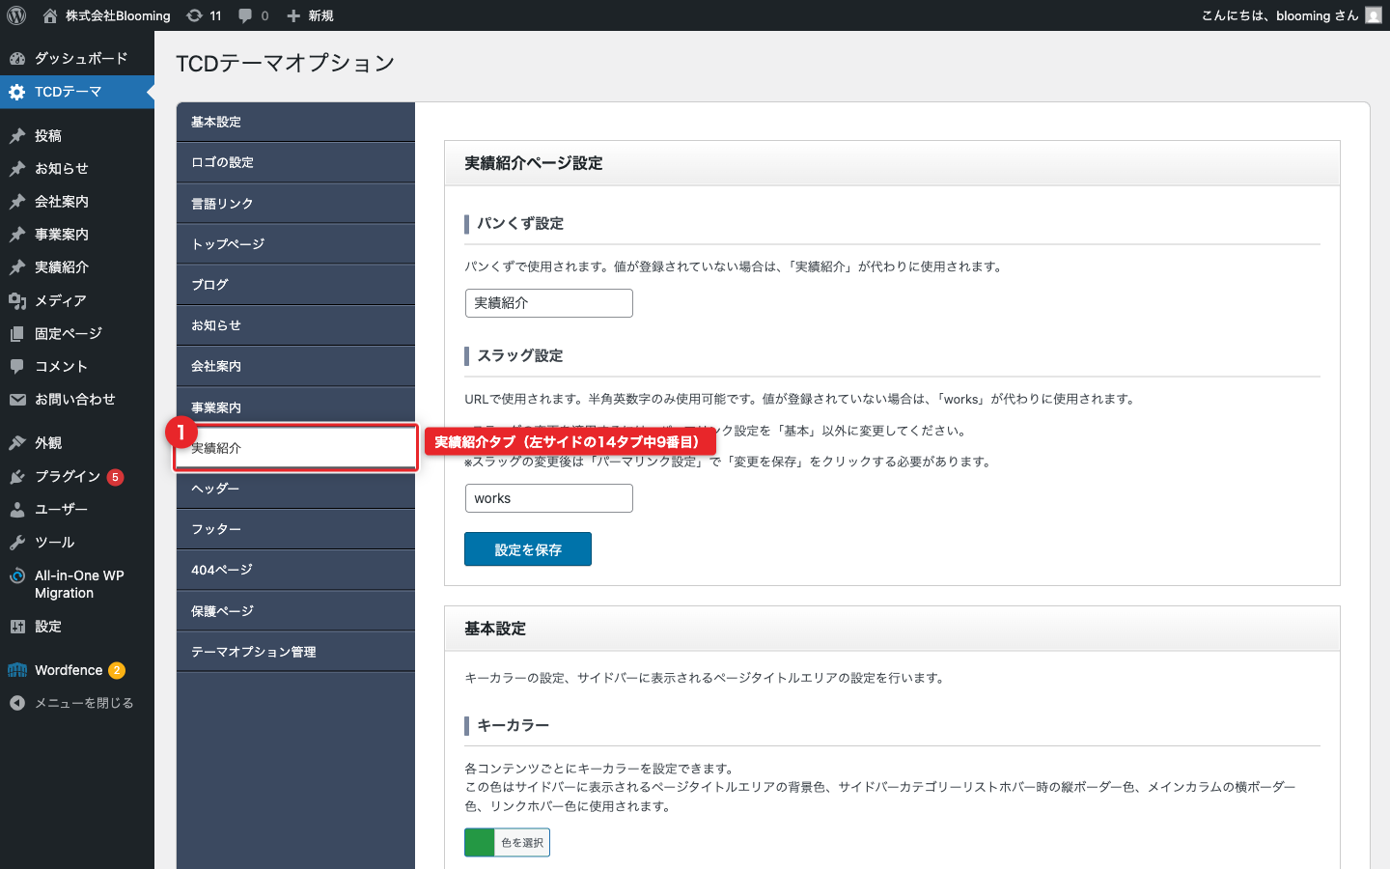Image resolution: width=1390 pixels, height=869 pixels.
Task: Select the トップページ tab
Action: point(295,244)
